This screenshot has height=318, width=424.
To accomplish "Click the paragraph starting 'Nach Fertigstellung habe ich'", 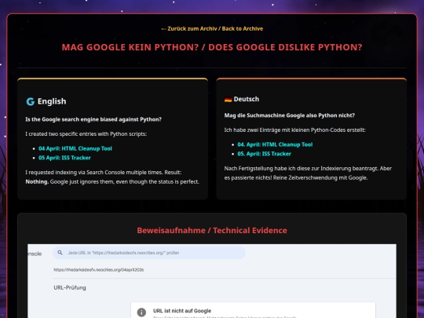I will 308,173.
